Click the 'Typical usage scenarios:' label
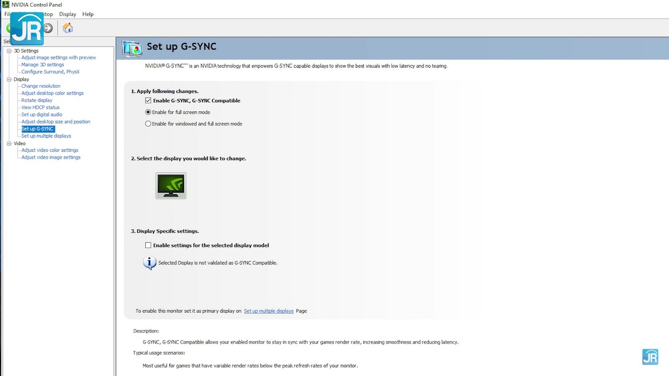The width and height of the screenshot is (669, 376). (x=159, y=353)
